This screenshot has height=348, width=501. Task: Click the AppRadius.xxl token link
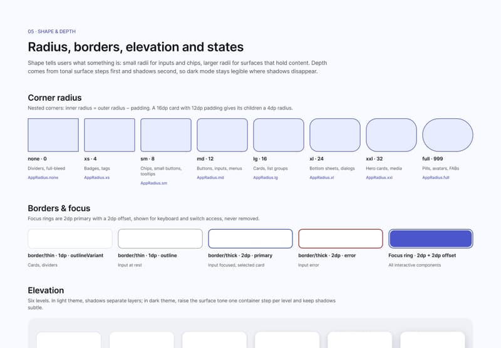tap(380, 178)
